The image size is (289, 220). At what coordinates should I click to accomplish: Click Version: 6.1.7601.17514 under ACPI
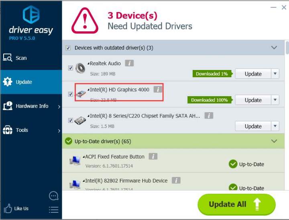point(109,166)
